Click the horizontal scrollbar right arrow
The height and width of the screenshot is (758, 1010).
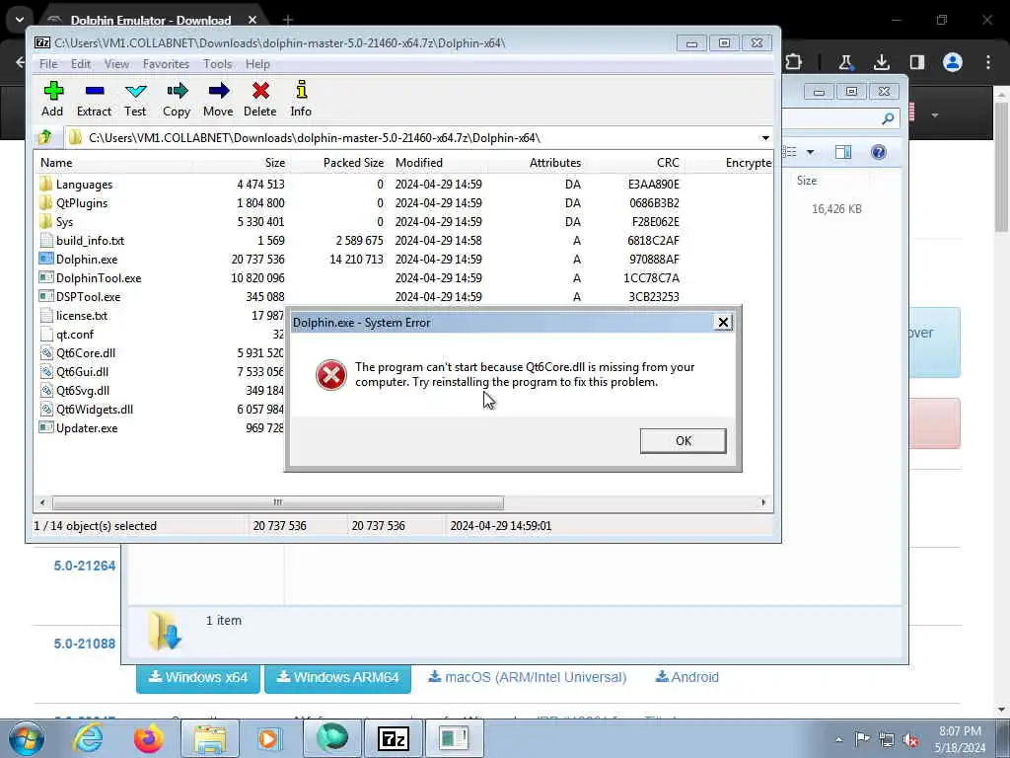tap(764, 502)
